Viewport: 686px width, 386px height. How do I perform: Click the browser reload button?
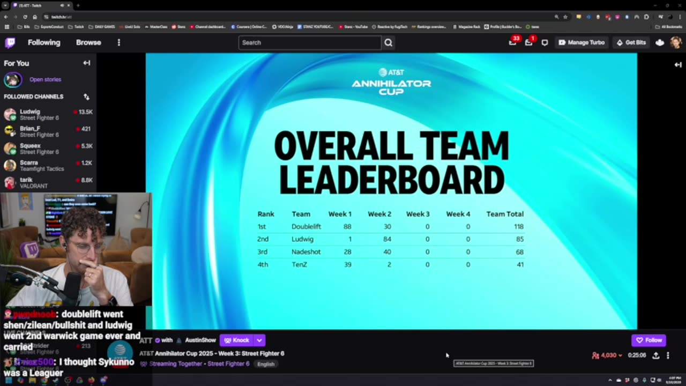[25, 17]
